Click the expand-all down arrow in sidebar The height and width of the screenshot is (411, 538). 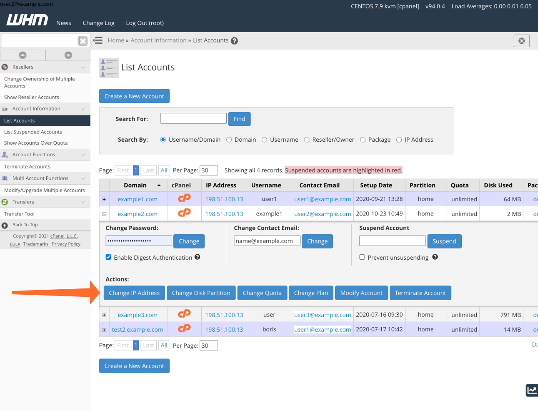[x=68, y=55]
